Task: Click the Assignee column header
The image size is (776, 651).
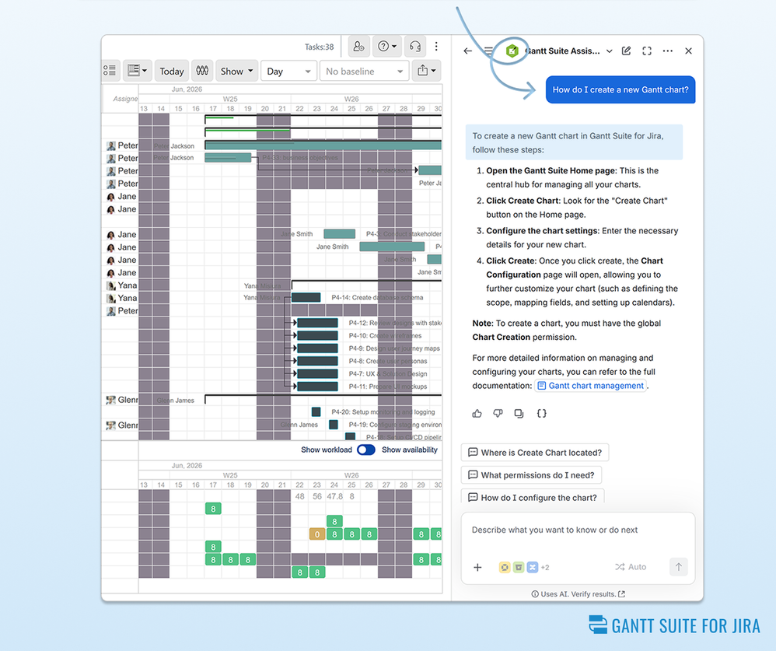Action: [125, 99]
